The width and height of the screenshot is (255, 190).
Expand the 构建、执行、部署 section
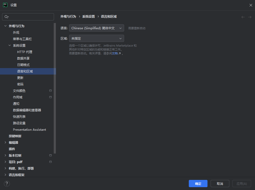click(5, 168)
